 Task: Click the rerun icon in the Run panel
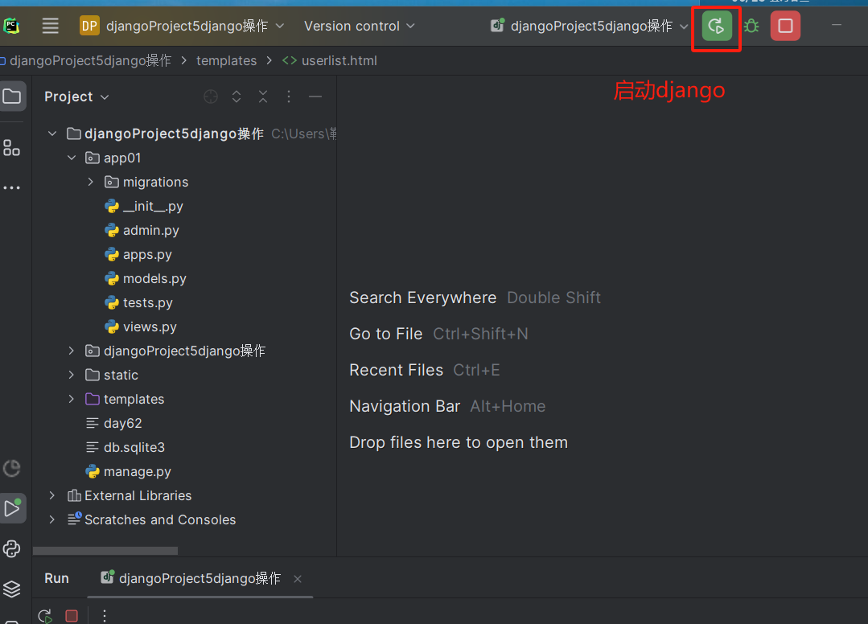45,616
